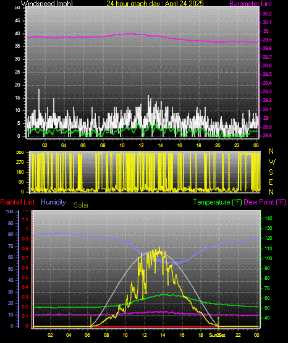Viewport: 288px width, 343px height.
Task: Click the 100 humidity scale value
Action: [x=10, y=211]
